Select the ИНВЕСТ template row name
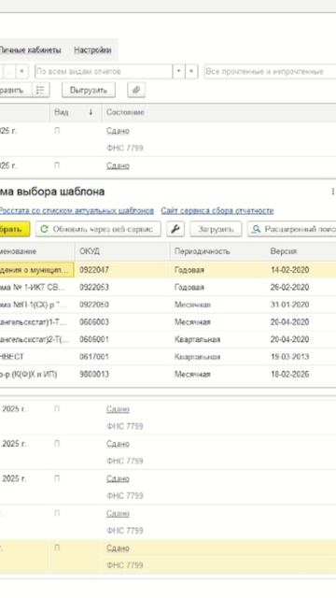 click(x=12, y=357)
